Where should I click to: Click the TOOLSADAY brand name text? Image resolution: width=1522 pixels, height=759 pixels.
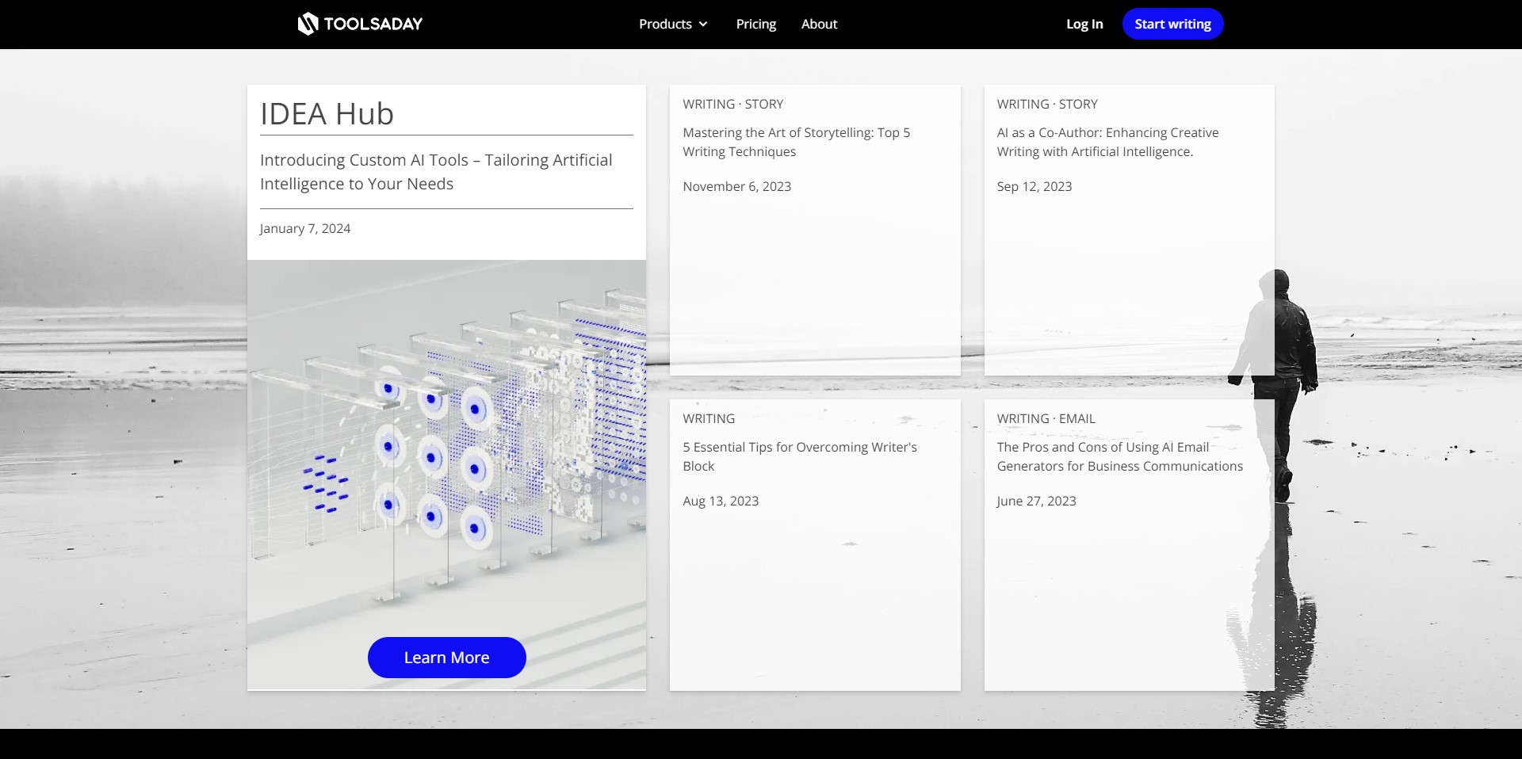pos(373,24)
